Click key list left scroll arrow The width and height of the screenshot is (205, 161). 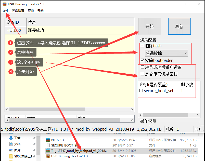click(x=140, y=115)
